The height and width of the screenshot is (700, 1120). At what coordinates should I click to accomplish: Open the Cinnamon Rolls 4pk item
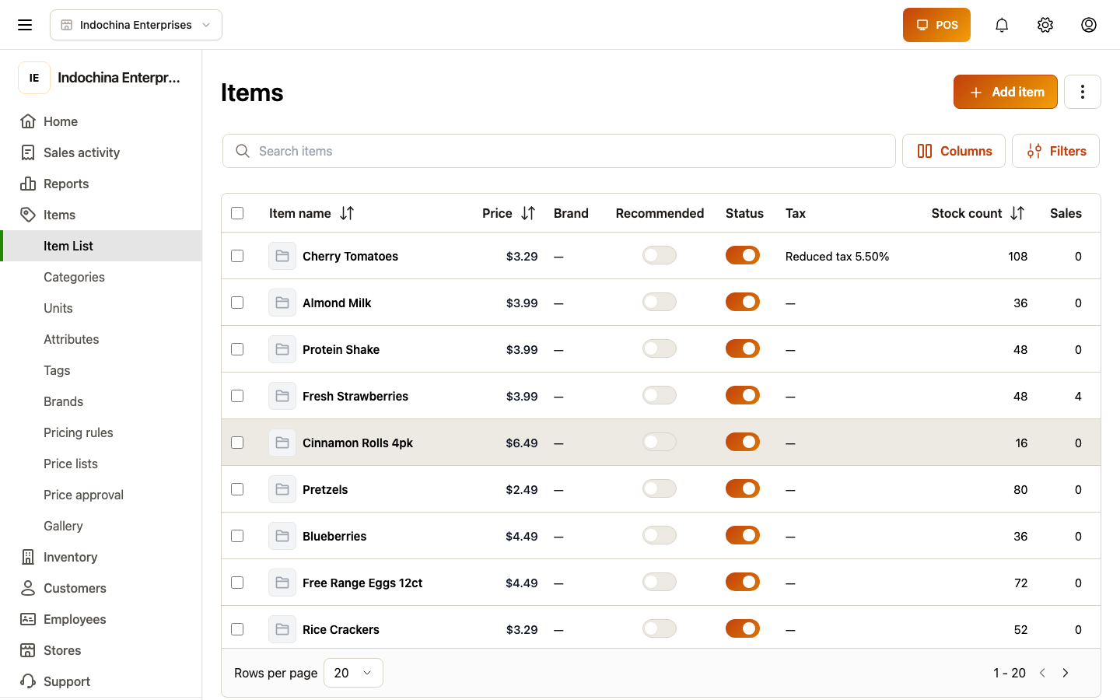point(358,443)
